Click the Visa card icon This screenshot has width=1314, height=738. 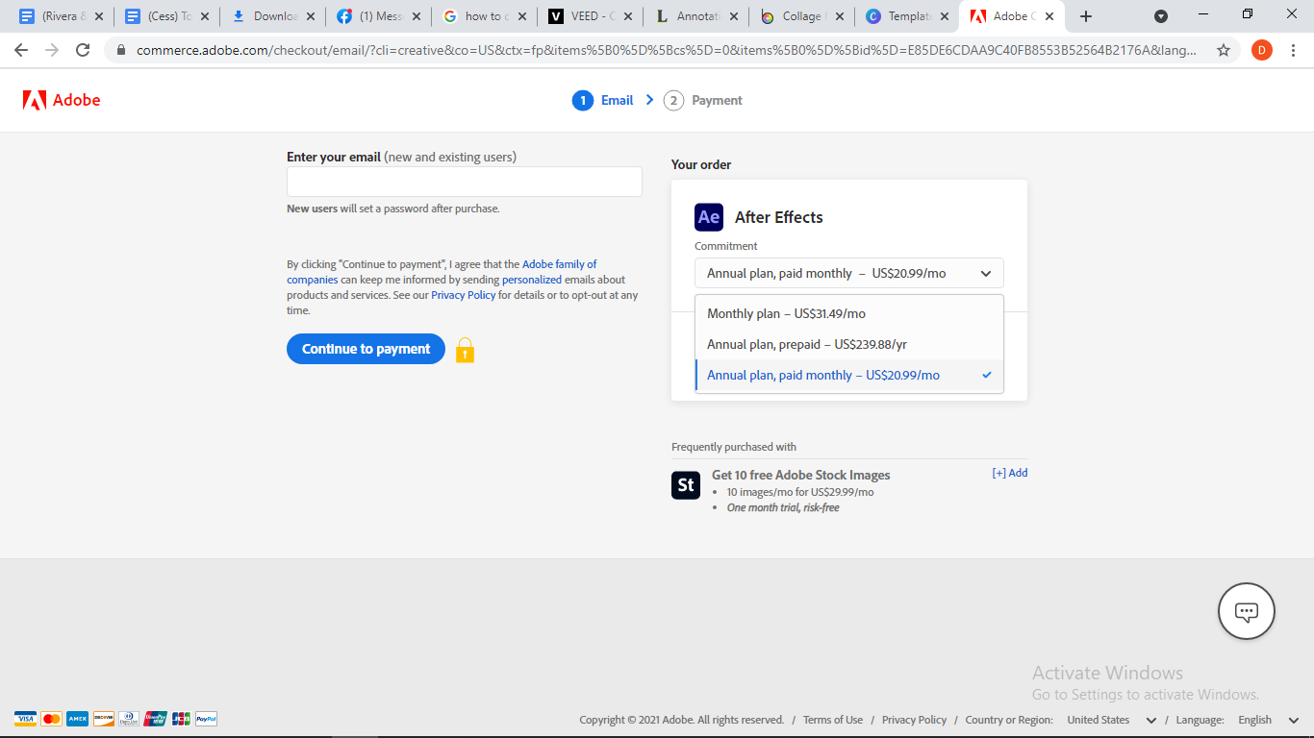click(25, 719)
